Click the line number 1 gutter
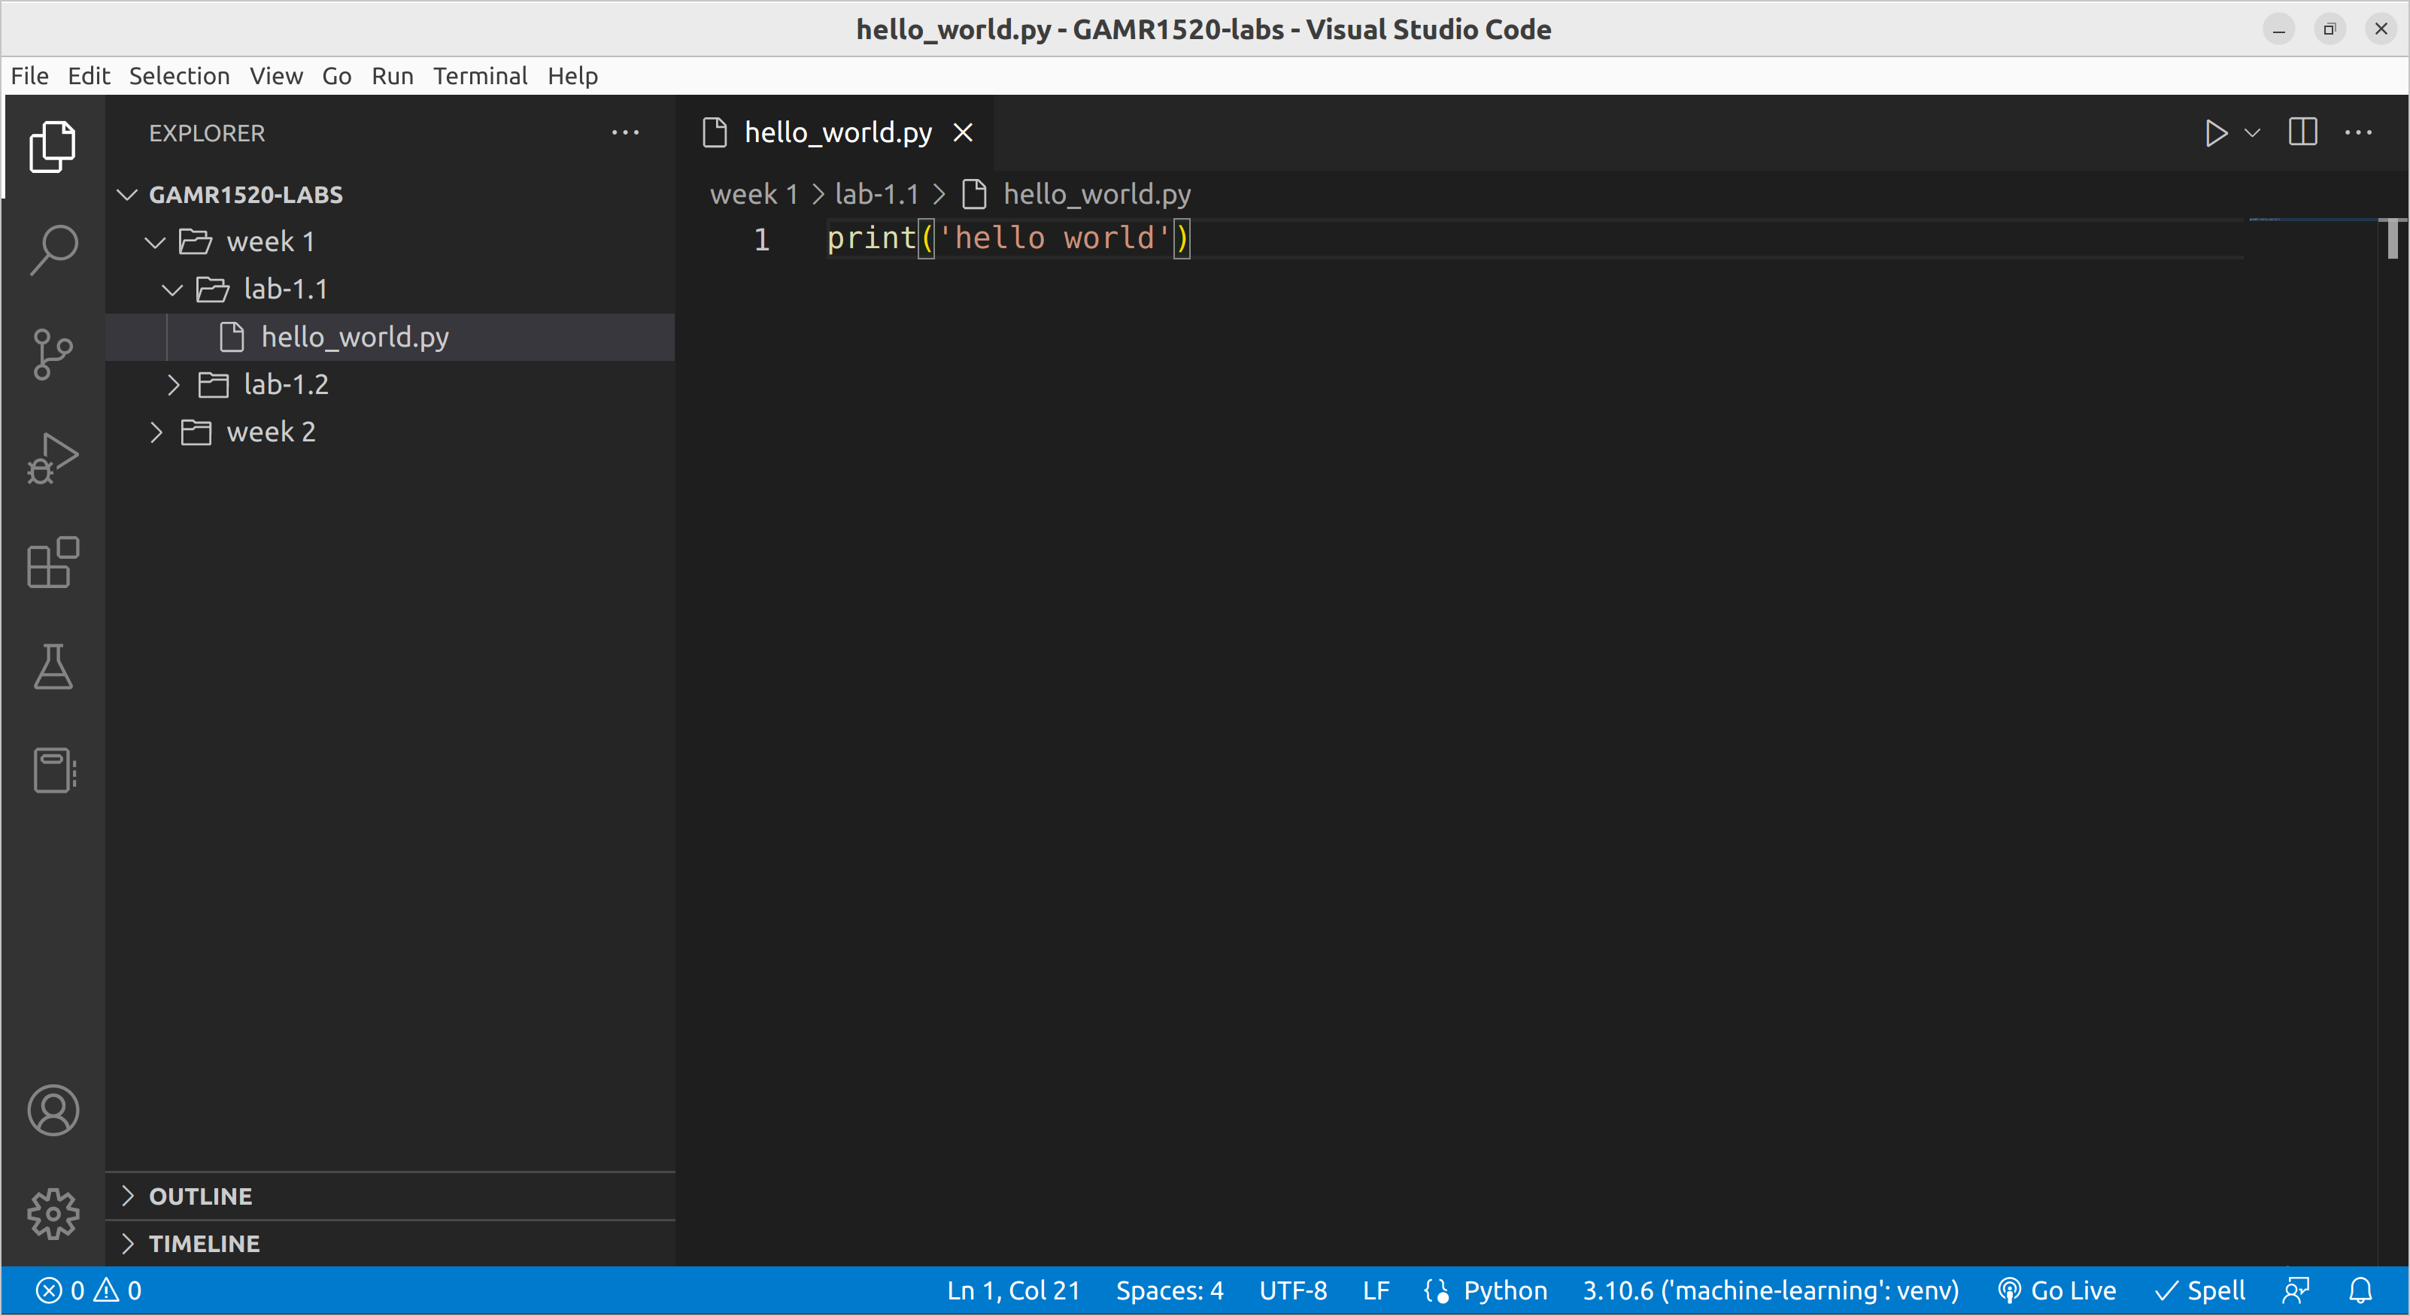 761,239
